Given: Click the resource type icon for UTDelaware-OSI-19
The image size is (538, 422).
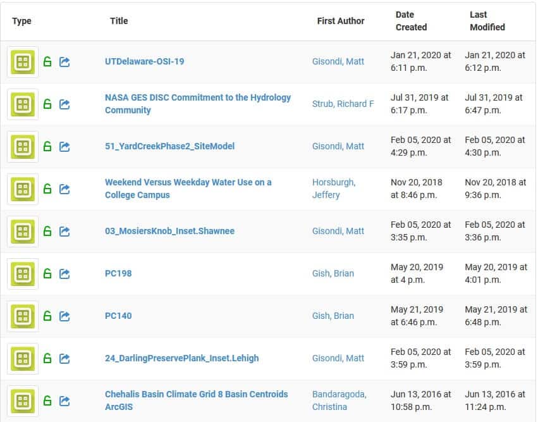Looking at the screenshot, I should click(23, 62).
